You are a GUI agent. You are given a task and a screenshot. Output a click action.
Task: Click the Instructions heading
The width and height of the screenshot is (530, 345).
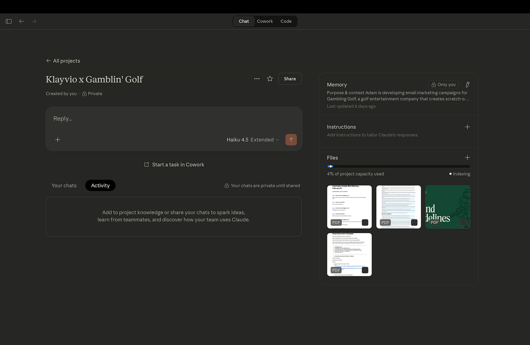click(341, 127)
